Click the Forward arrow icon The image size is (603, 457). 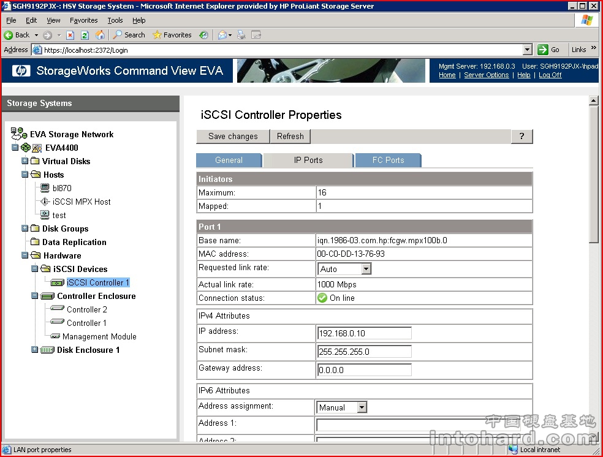47,36
